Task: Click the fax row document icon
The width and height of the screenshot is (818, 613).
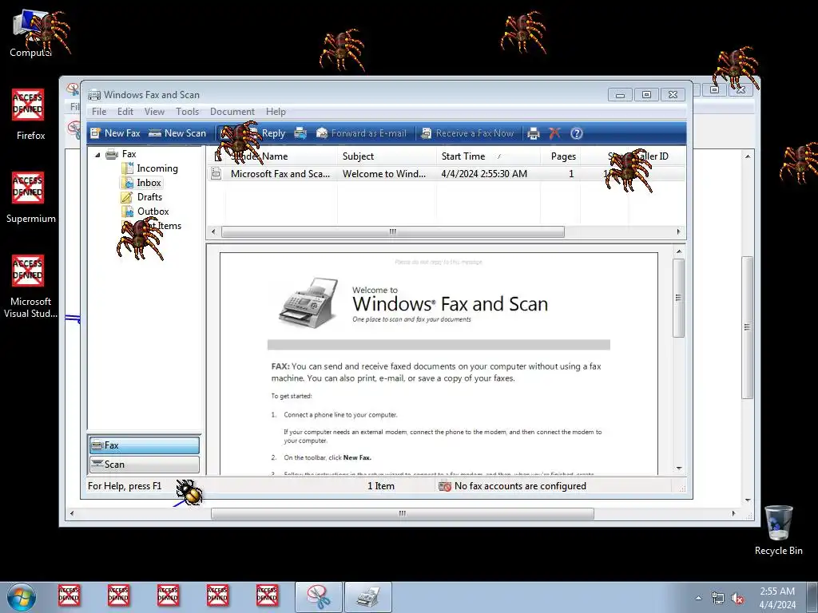Action: click(216, 174)
